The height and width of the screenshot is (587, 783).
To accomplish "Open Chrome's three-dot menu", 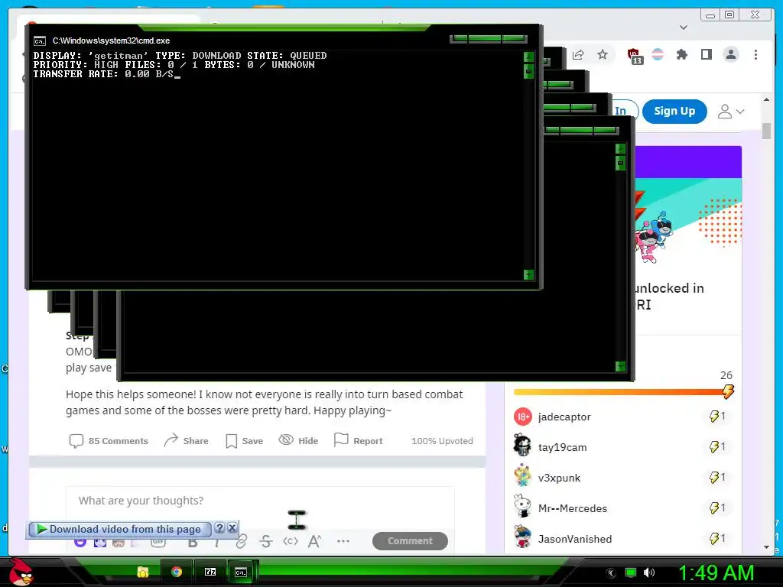I will coord(755,54).
